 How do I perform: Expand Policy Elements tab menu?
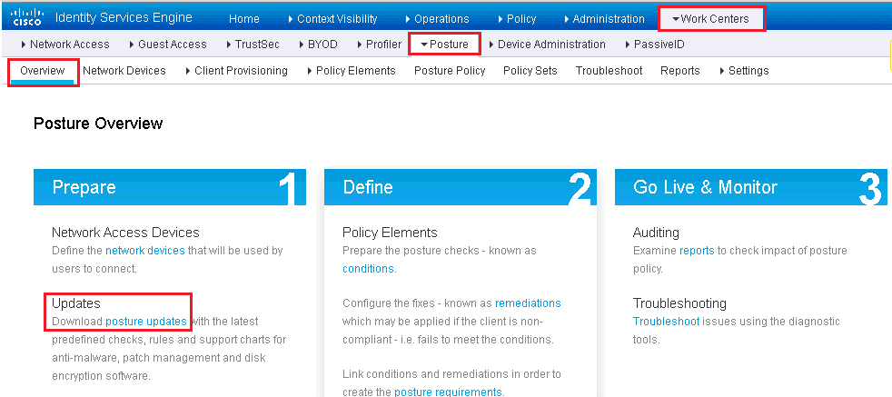tap(351, 71)
